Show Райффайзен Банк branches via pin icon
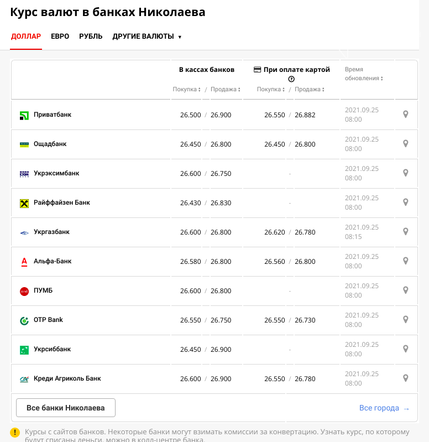Viewport: 429px width, 442px height. coord(405,202)
